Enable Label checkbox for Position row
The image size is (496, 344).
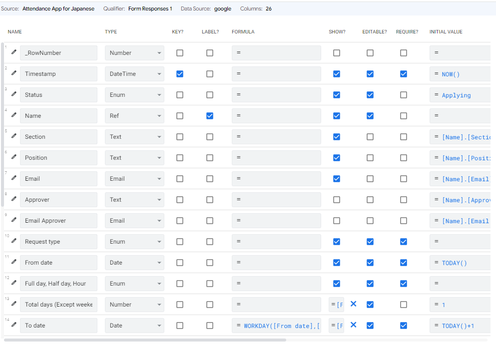[x=210, y=158]
